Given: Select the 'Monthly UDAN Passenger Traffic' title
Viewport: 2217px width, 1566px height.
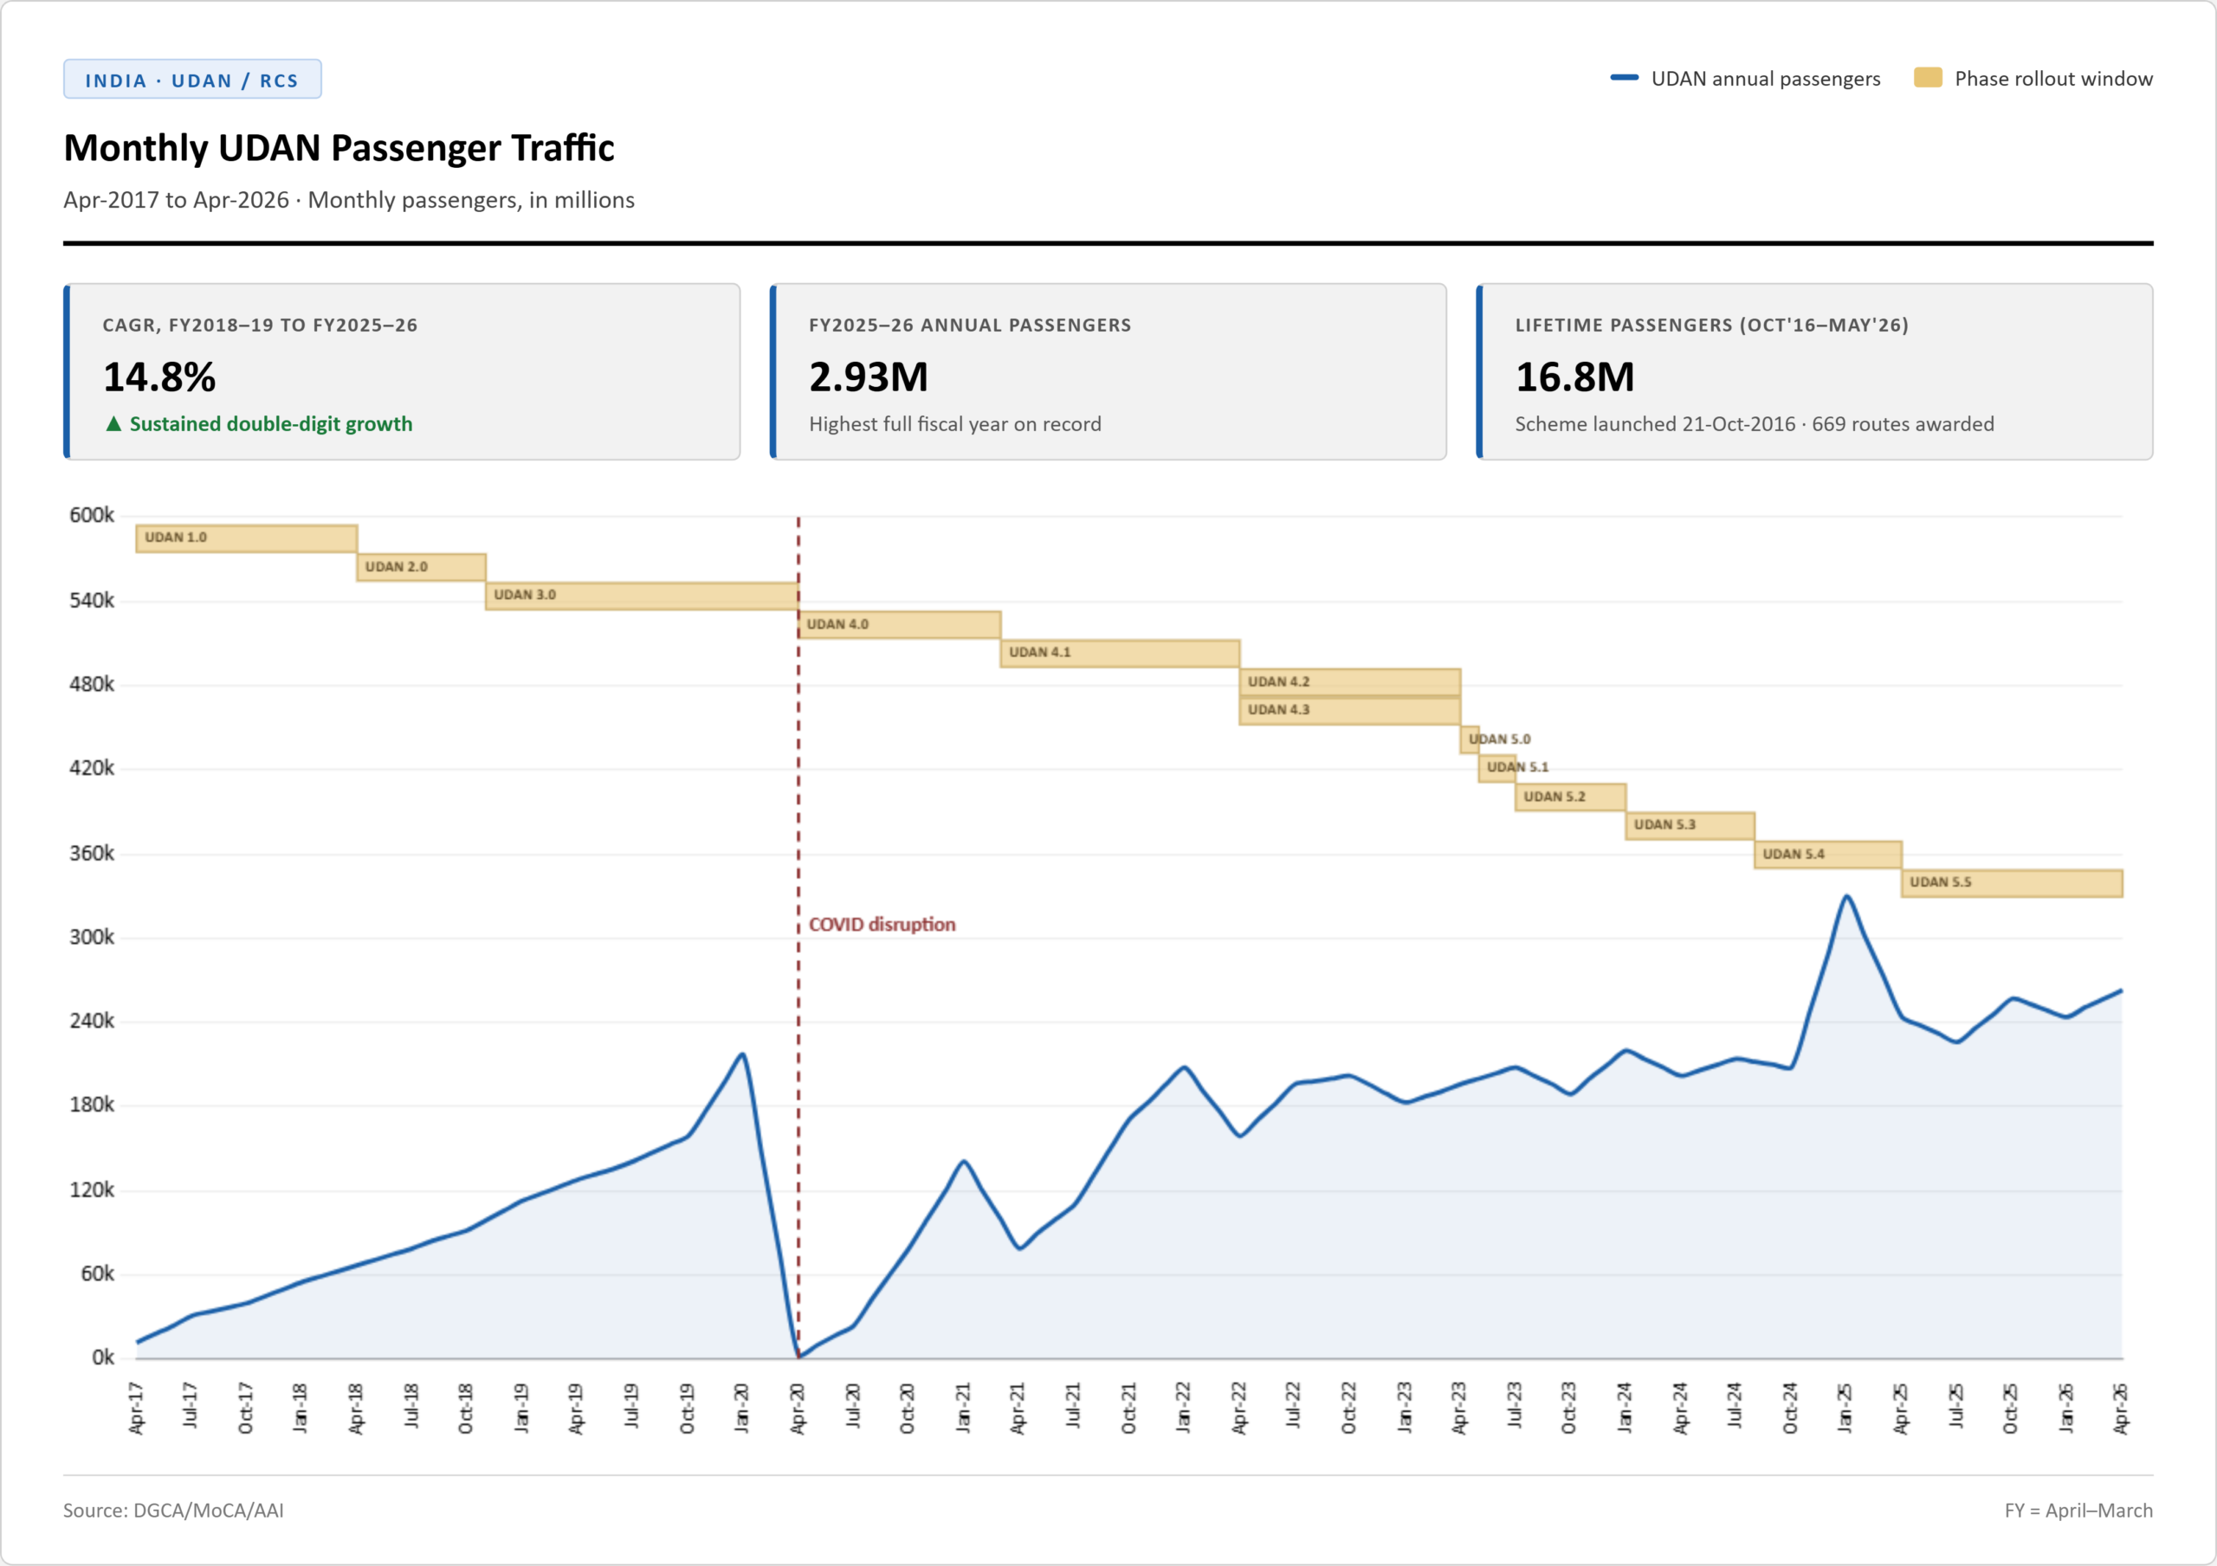Looking at the screenshot, I should (x=339, y=148).
